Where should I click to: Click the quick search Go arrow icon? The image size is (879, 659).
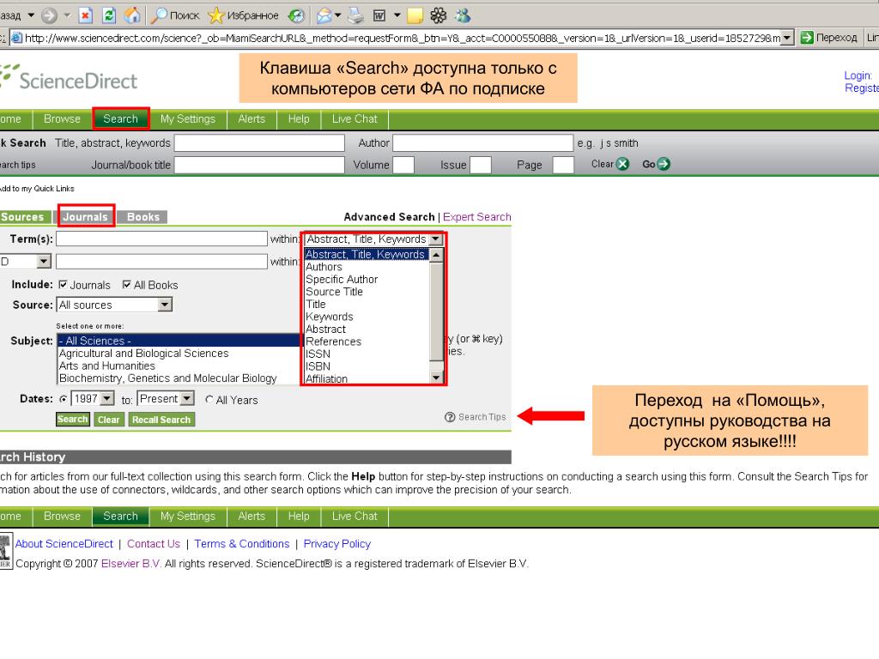(664, 164)
